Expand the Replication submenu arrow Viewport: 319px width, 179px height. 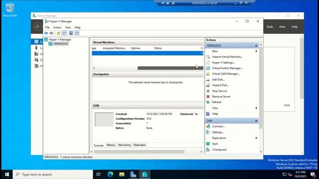click(x=256, y=138)
